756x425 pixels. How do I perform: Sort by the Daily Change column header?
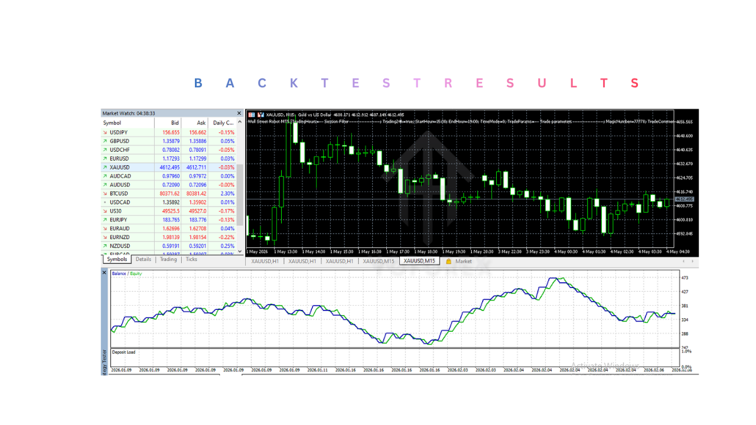[223, 123]
